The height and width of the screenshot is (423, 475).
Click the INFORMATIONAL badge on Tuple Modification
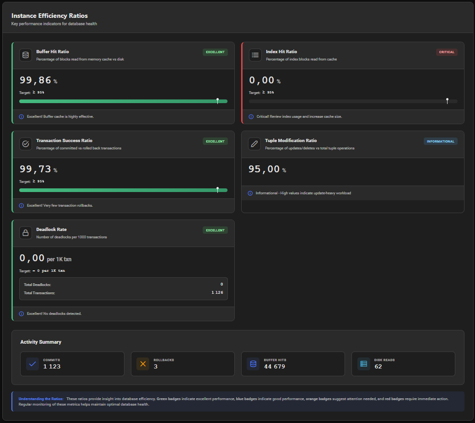[x=441, y=142]
